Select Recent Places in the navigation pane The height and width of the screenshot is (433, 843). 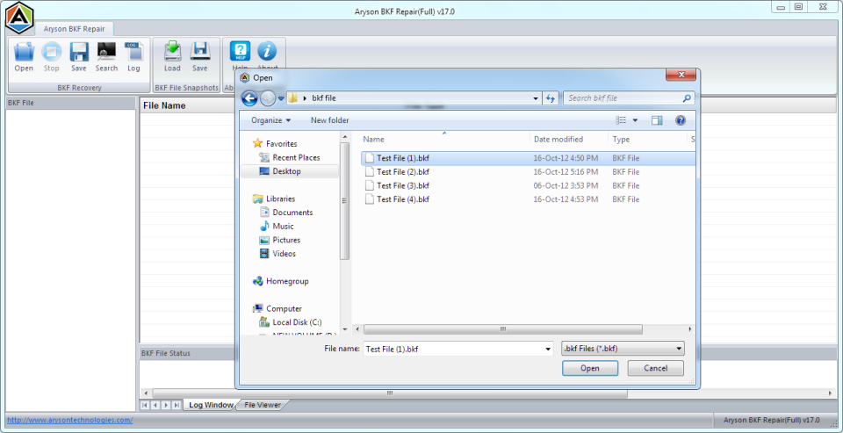point(290,157)
